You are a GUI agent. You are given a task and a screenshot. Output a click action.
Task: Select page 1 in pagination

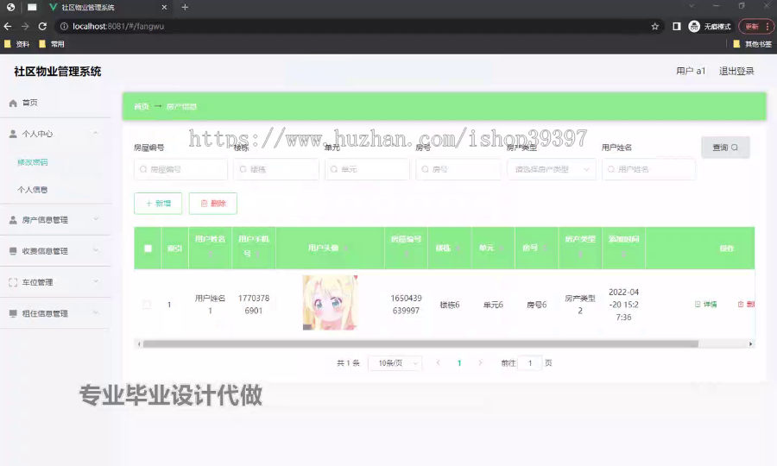(459, 363)
